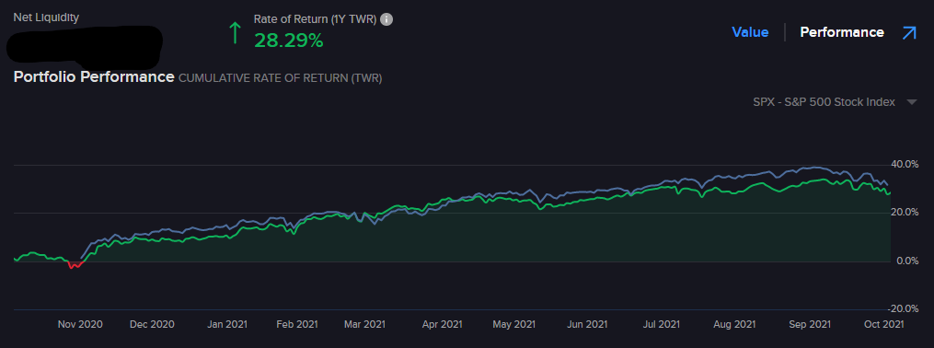Click the Sep 2021 date label

[x=810, y=324]
